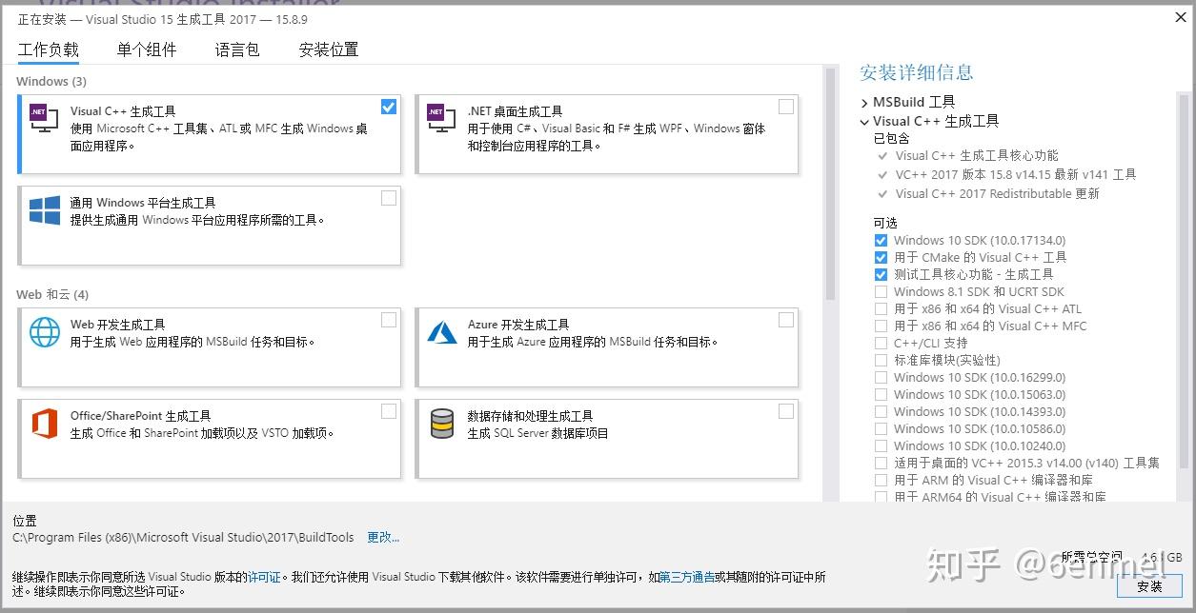The image size is (1196, 613).
Task: Click Visual C++ 生成工具核心功能 included item
Action: coord(977,156)
